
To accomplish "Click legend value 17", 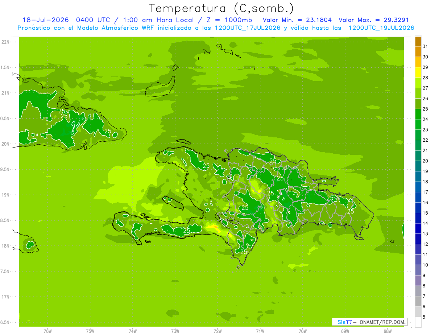I will click(426, 192).
